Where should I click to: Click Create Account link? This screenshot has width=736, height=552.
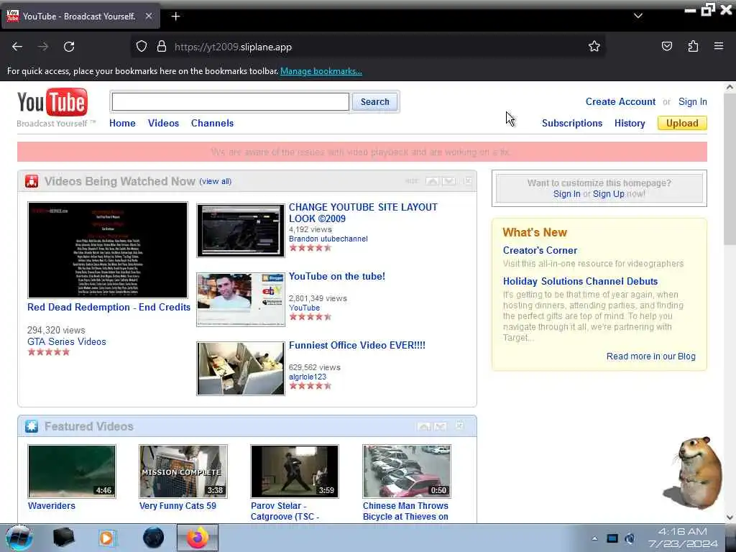click(x=620, y=101)
